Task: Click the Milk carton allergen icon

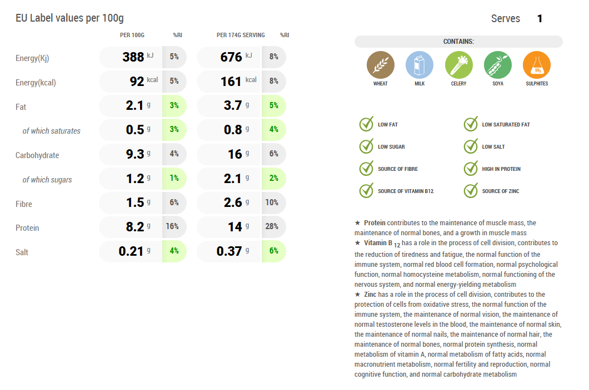Action: point(419,65)
